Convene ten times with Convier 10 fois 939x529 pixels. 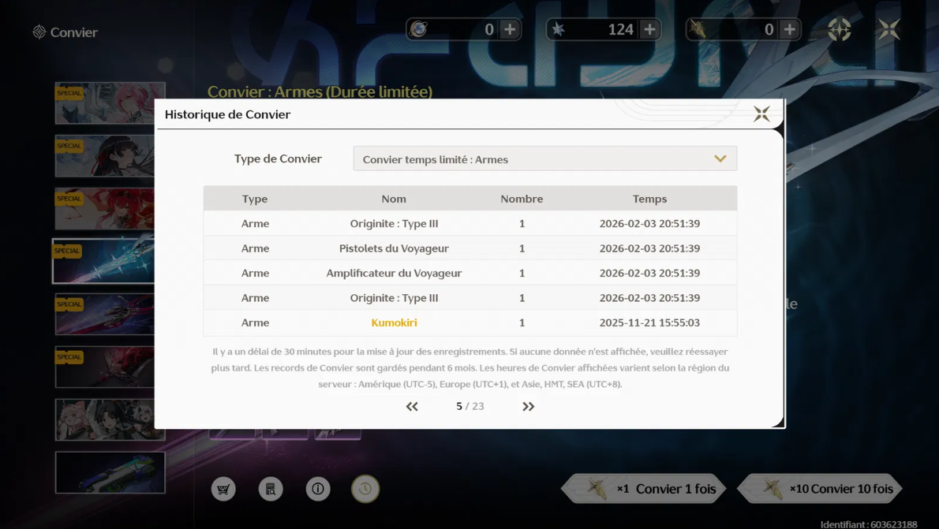coord(820,489)
